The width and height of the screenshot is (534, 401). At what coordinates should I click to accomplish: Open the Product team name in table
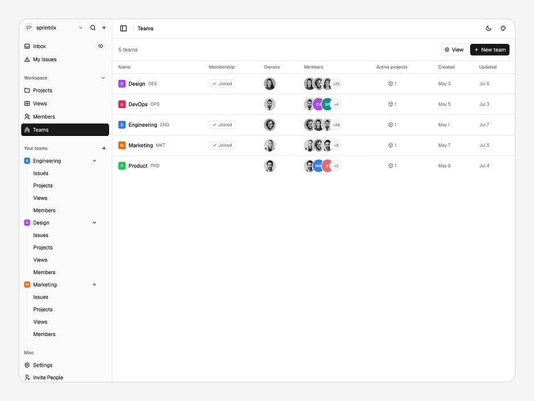pos(138,166)
